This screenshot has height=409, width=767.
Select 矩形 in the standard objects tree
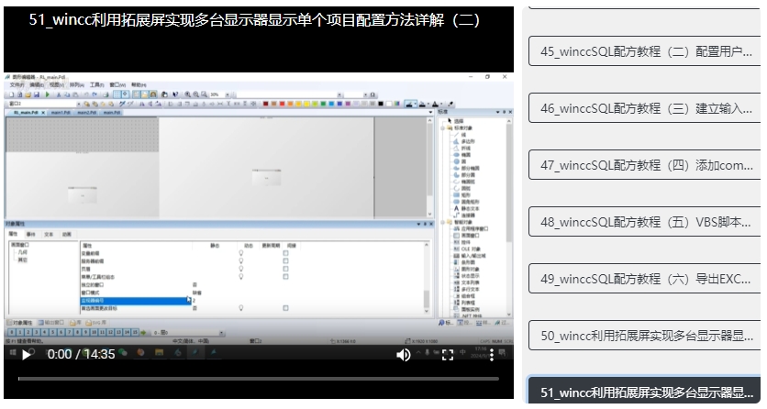pyautogui.click(x=461, y=194)
